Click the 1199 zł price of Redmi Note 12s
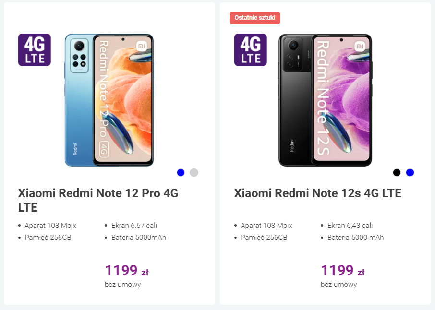Screen dimensions: 435x310 coord(342,271)
